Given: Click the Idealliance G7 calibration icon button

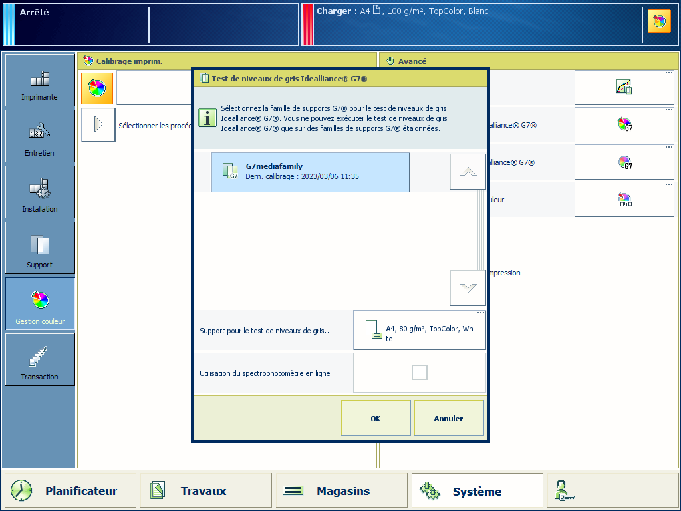Looking at the screenshot, I should coord(624,124).
